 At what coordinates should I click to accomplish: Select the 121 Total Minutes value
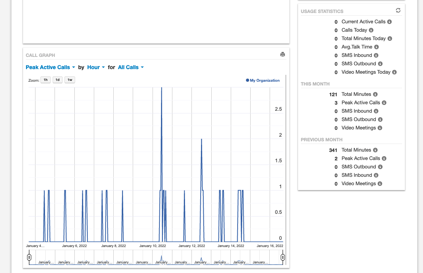pos(333,95)
